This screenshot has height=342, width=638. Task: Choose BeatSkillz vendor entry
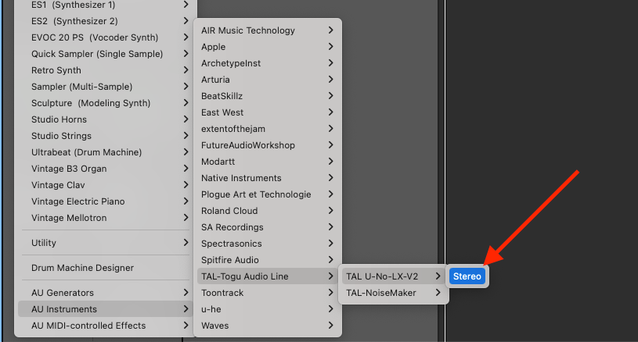pyautogui.click(x=267, y=96)
